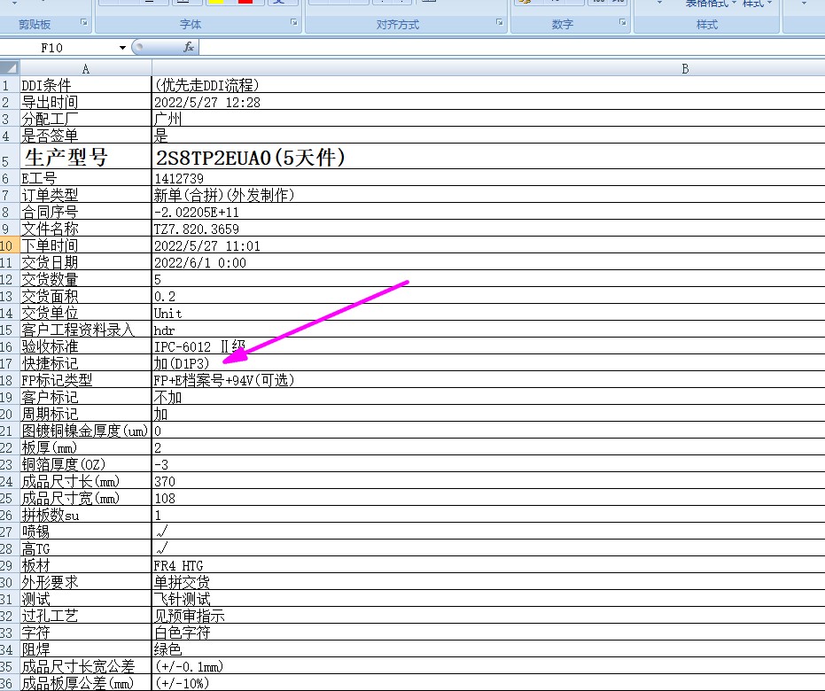Select cell 2S8TP2EUA0(5天件)
Image resolution: width=825 pixels, height=691 pixels.
[x=488, y=156]
